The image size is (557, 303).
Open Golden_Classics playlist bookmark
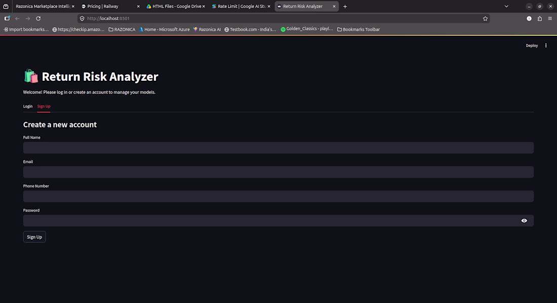(307, 29)
